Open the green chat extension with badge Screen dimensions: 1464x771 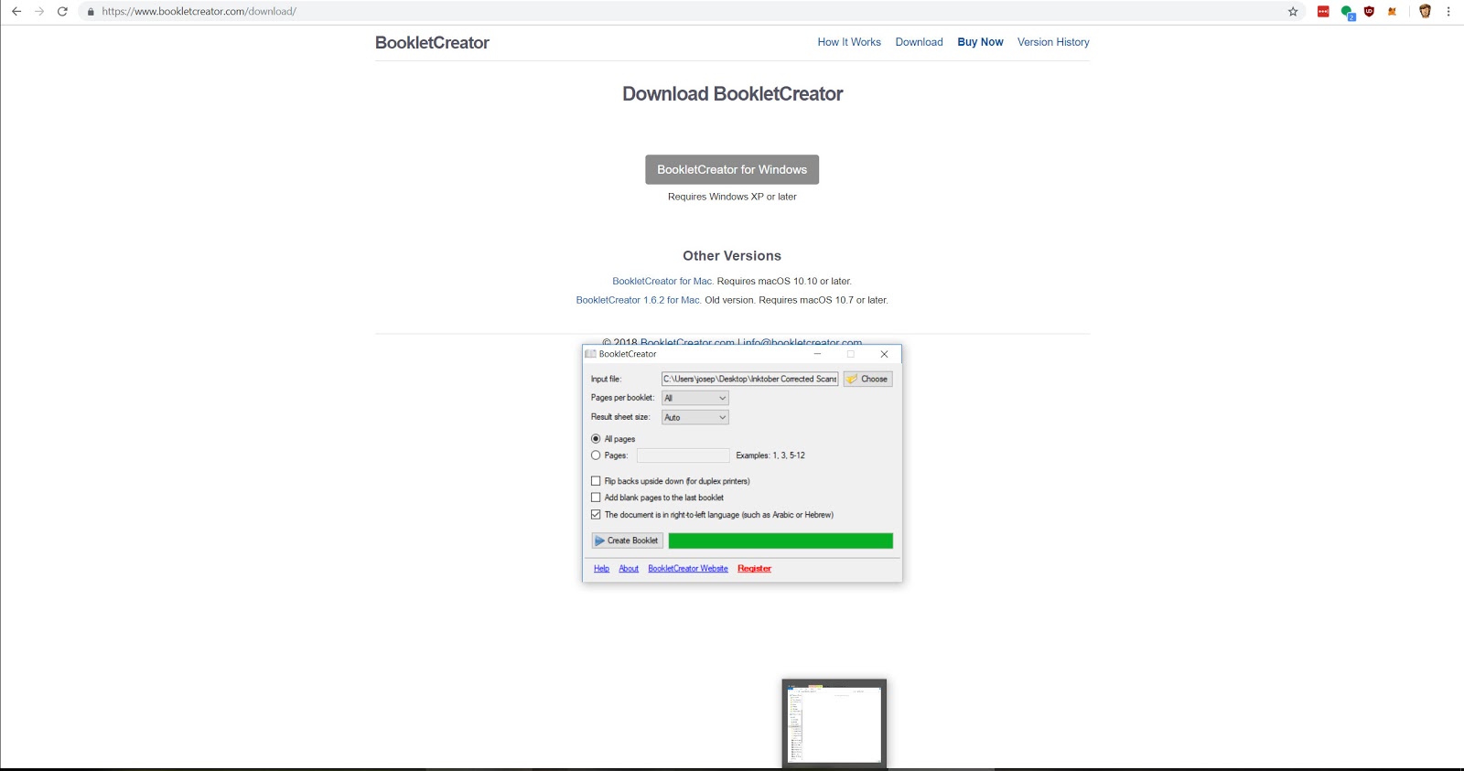tap(1347, 12)
